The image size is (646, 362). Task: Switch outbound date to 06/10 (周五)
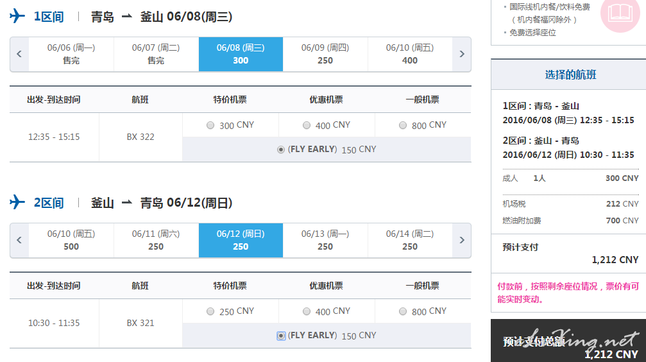pyautogui.click(x=410, y=54)
